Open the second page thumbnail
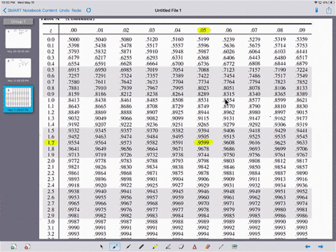Screen dimensions: 336x252 tap(18, 68)
